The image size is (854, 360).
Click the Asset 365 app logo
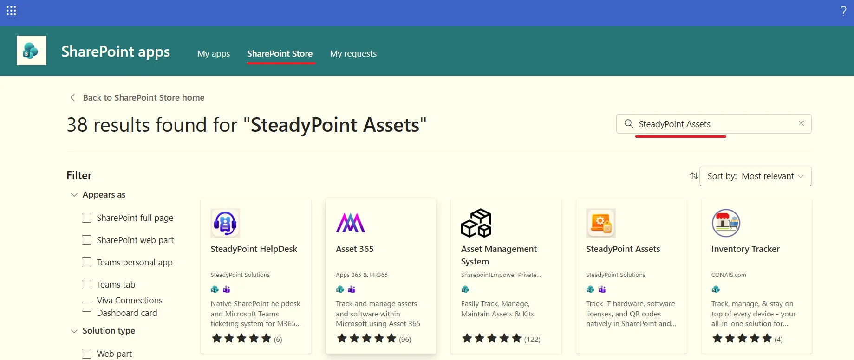tap(351, 223)
